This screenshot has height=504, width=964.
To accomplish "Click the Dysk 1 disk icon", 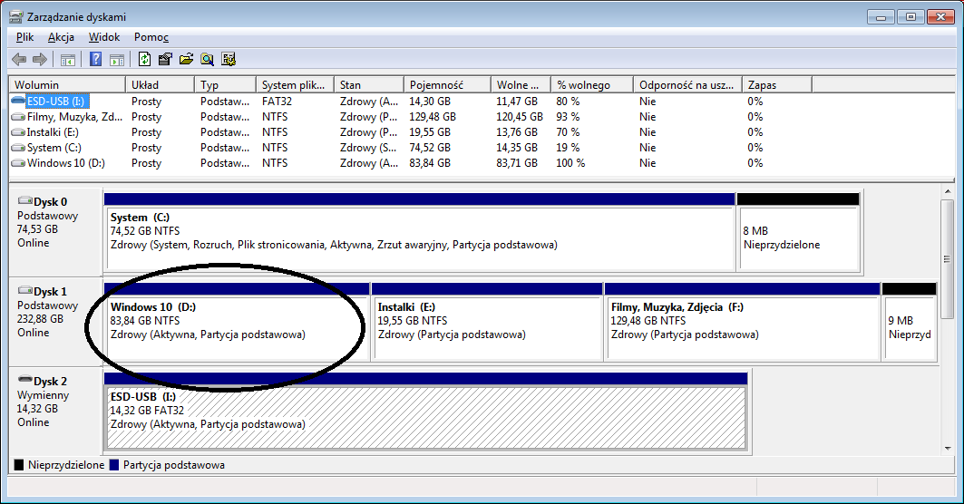I will (25, 290).
